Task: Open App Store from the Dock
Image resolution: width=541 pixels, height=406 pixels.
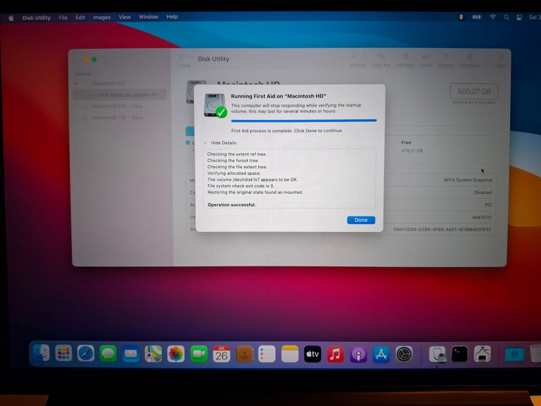Action: point(382,354)
